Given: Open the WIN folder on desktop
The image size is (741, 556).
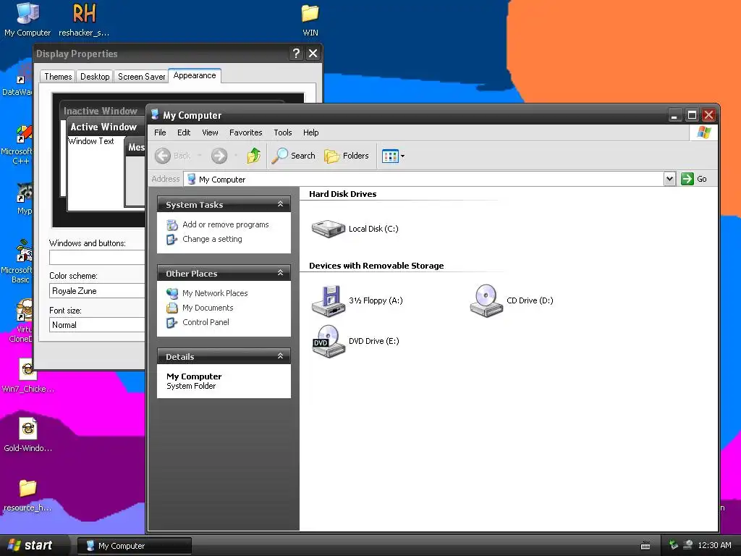Looking at the screenshot, I should [x=310, y=20].
